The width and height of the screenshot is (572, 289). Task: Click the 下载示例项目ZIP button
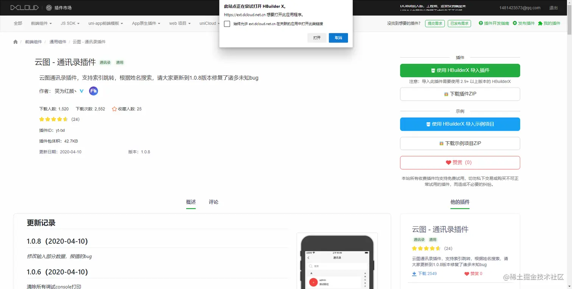460,144
